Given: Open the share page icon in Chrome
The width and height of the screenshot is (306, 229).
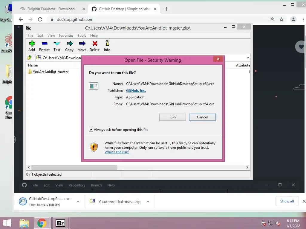Looking at the screenshot, I should [272, 19].
